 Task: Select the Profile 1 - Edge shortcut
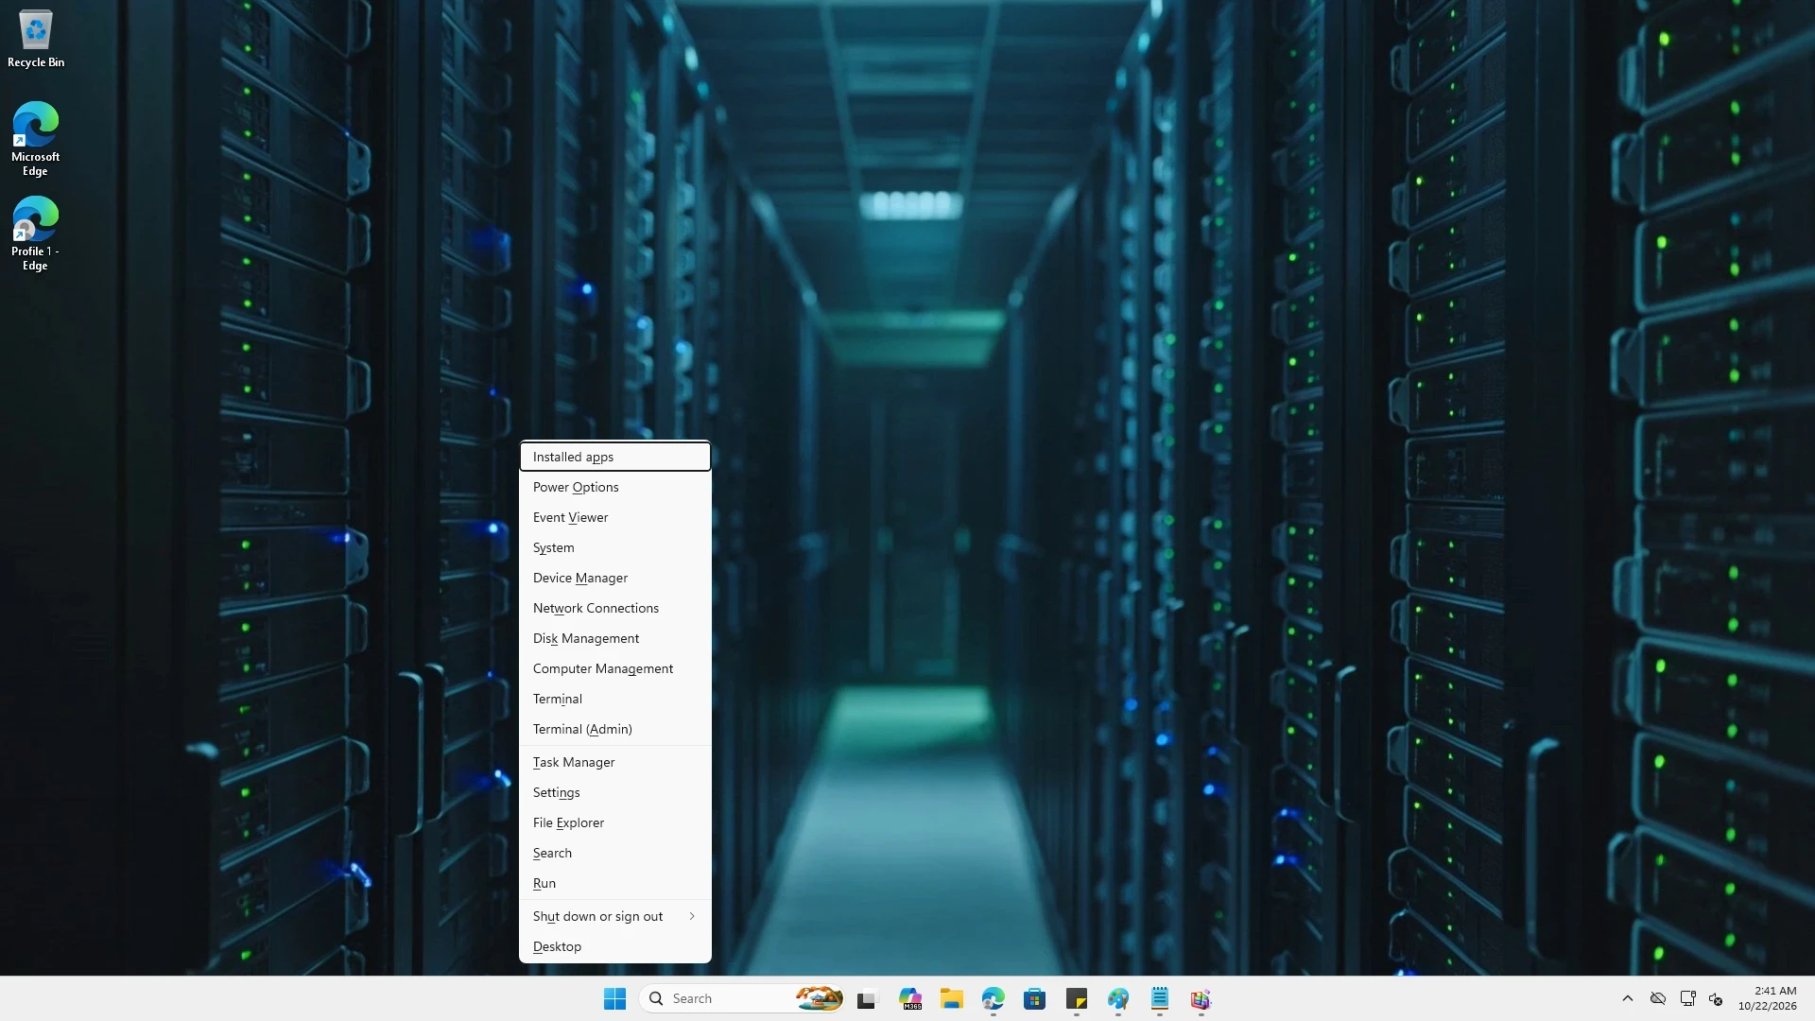point(36,234)
